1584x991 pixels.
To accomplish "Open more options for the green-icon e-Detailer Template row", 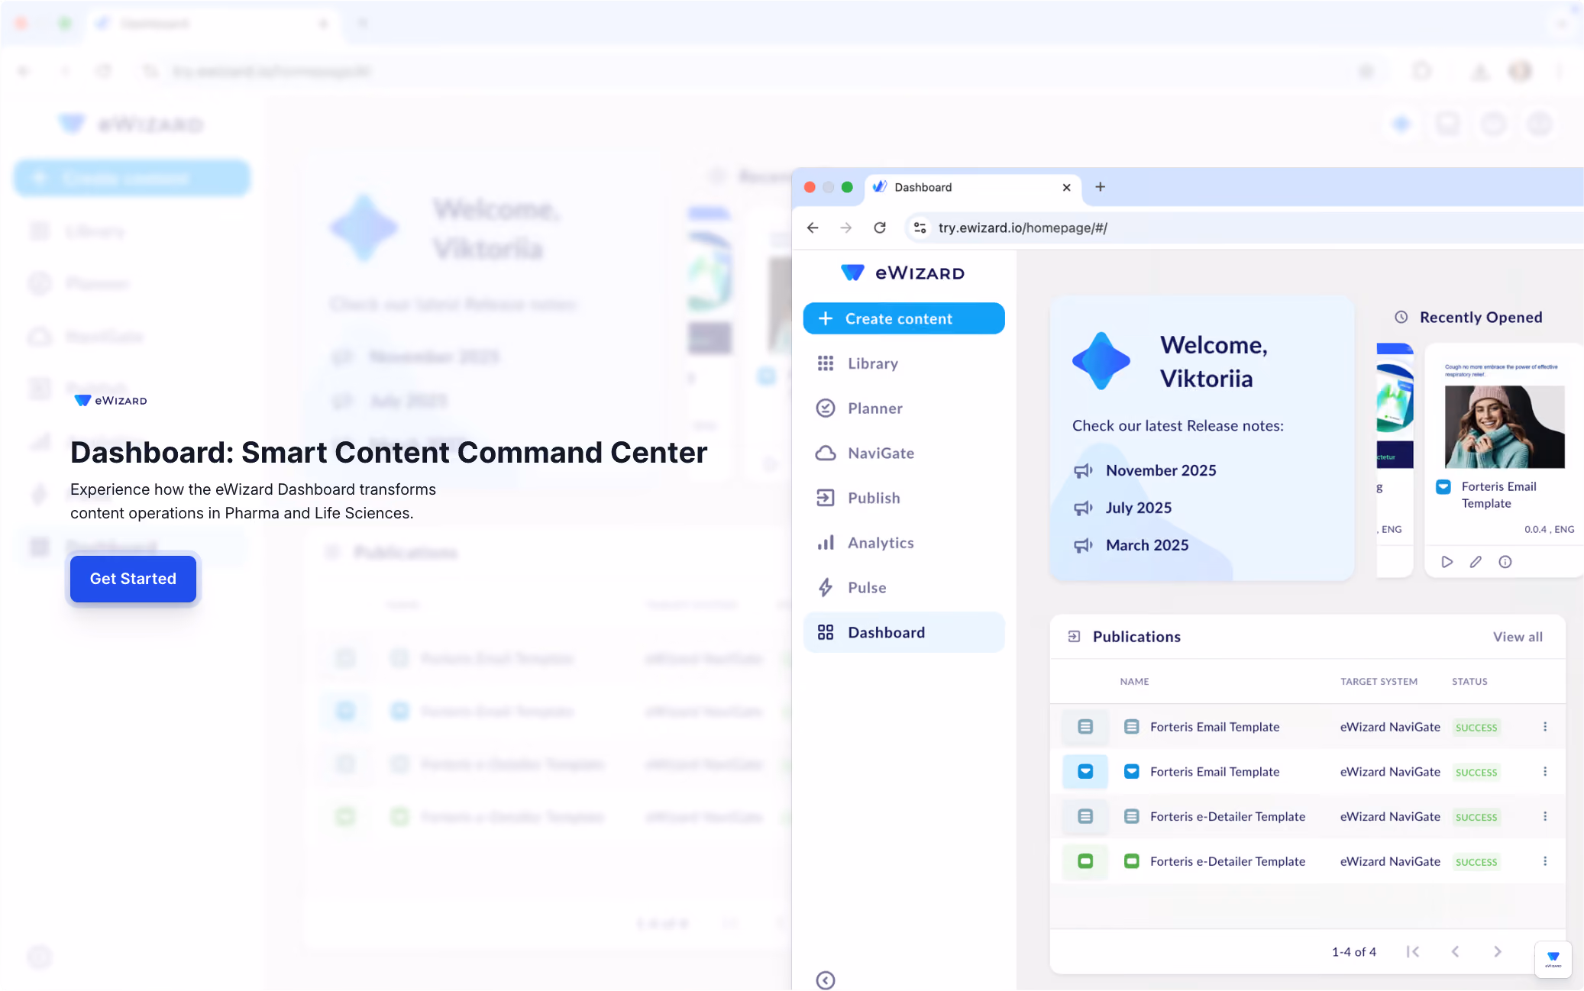I will [x=1545, y=861].
